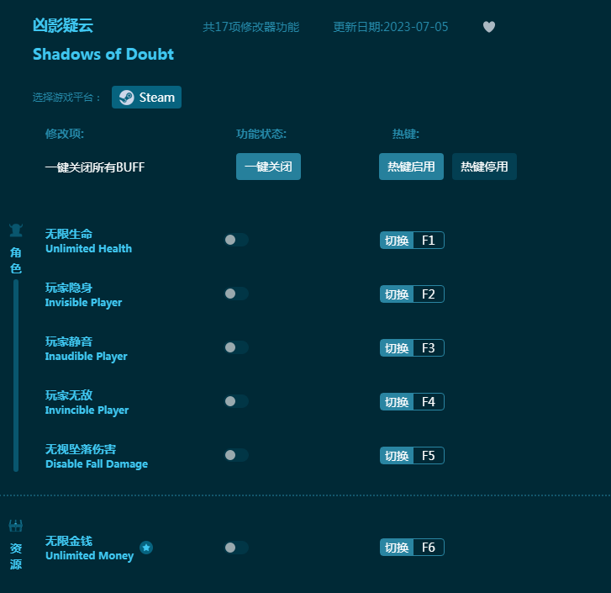This screenshot has height=593, width=611.
Task: Click the heart favorite icon
Action: click(488, 27)
